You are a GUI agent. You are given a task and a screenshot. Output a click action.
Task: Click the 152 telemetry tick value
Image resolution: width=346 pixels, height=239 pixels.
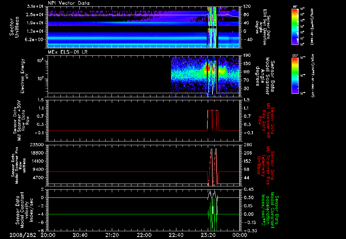coord(248,161)
